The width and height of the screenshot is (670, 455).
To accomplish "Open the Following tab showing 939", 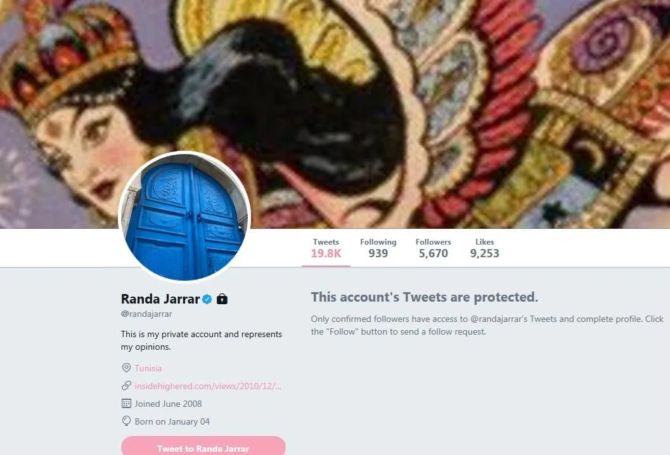I will (378, 248).
